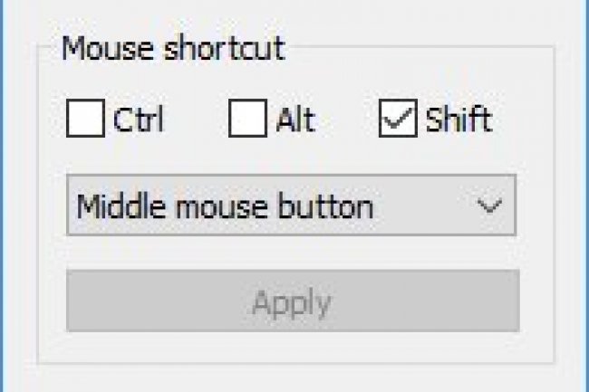Click the down-arrow icon next to Middle mouse button
589x392 pixels.
click(x=489, y=206)
